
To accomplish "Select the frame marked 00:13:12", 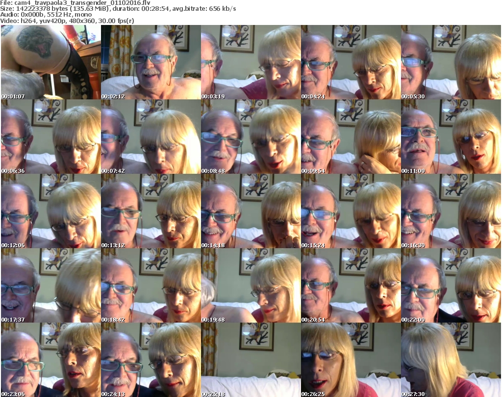I will [x=151, y=211].
